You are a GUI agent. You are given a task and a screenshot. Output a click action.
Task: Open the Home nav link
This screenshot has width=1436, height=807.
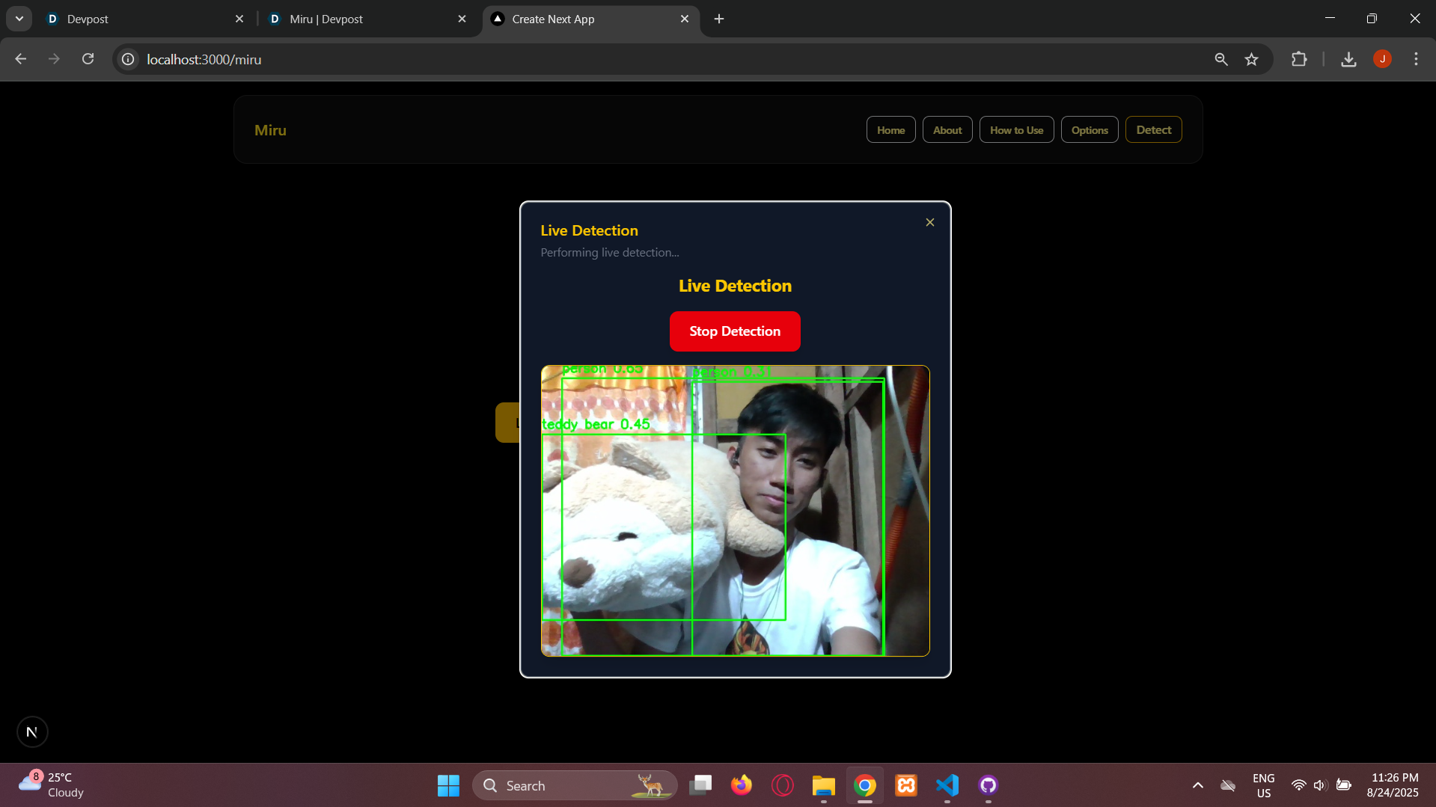[890, 130]
